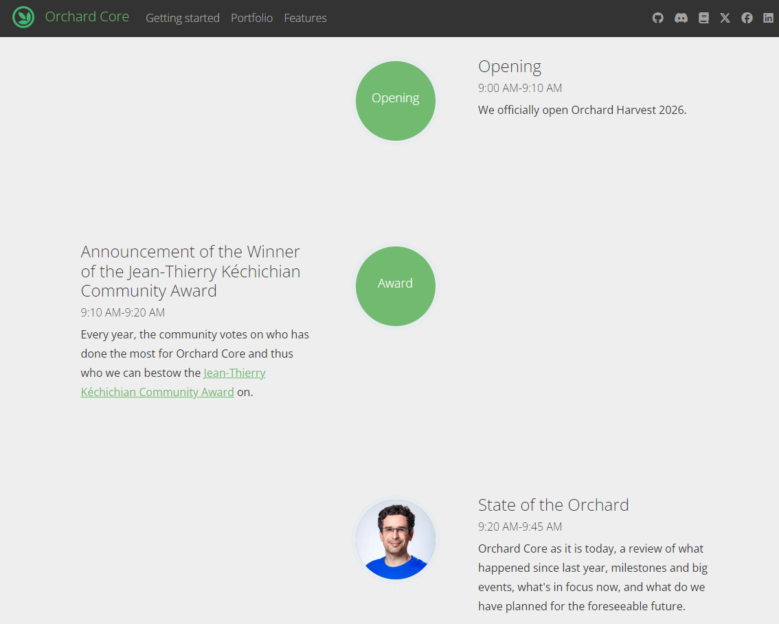This screenshot has height=624, width=779.
Task: Click the State of the Orchard heading
Action: tap(553, 505)
